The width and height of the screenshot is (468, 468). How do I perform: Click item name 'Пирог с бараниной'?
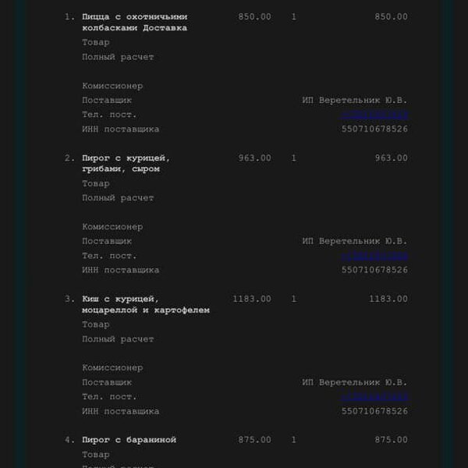point(129,440)
